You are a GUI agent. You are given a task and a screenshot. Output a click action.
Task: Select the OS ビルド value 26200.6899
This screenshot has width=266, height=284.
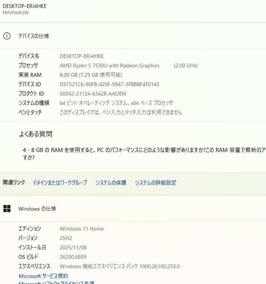(73, 257)
